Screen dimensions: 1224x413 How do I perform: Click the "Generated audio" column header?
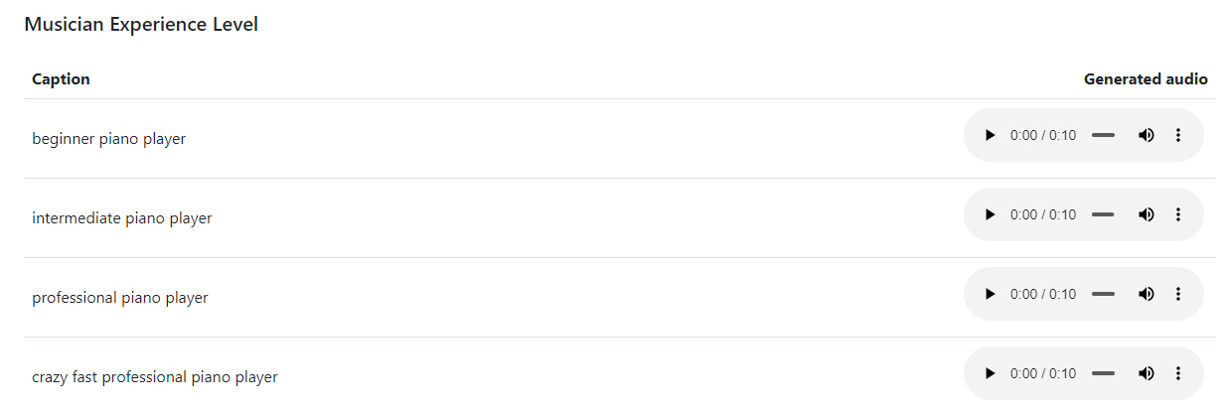[1145, 79]
